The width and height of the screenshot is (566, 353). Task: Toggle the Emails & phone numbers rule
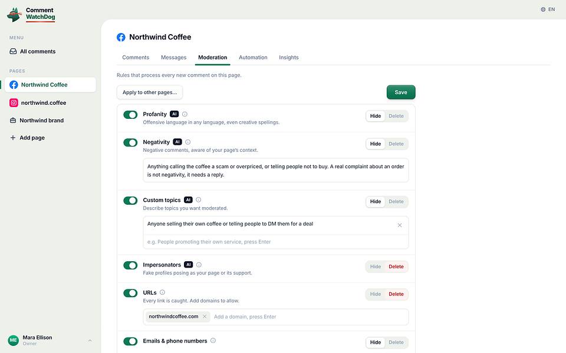coord(130,341)
